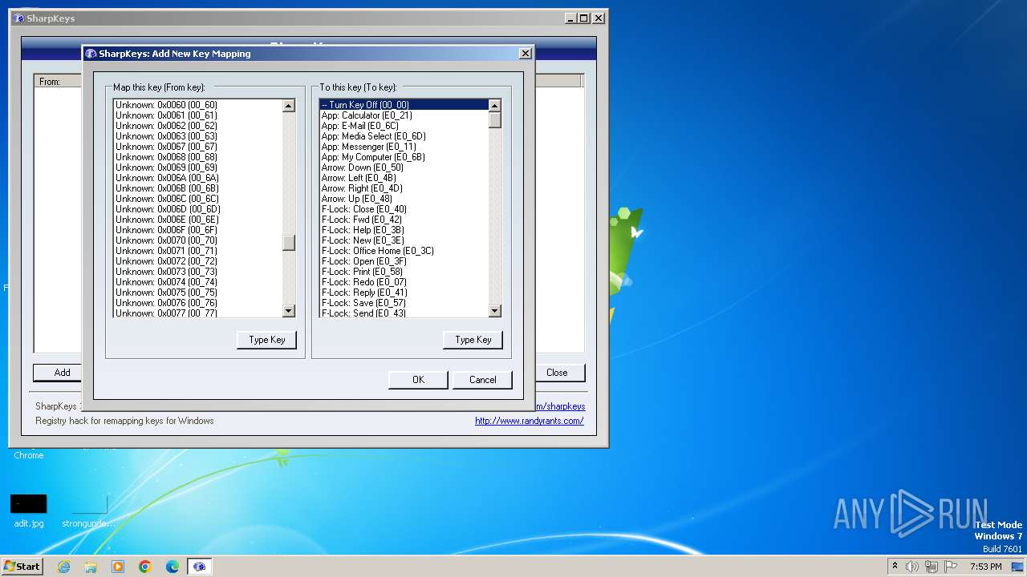
Task: Select Unknown: 0x0076 (00_76)
Action: 197,303
